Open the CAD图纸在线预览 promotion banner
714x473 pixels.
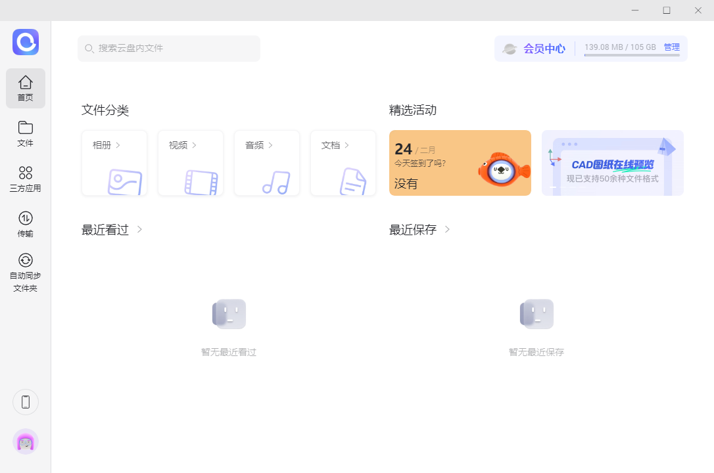tap(613, 164)
